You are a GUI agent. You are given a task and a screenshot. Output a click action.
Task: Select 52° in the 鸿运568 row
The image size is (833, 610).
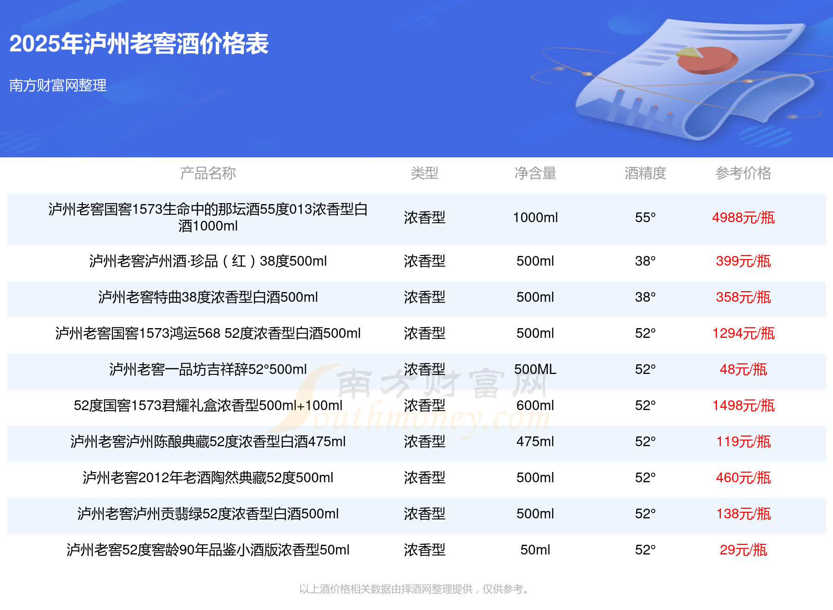[645, 333]
